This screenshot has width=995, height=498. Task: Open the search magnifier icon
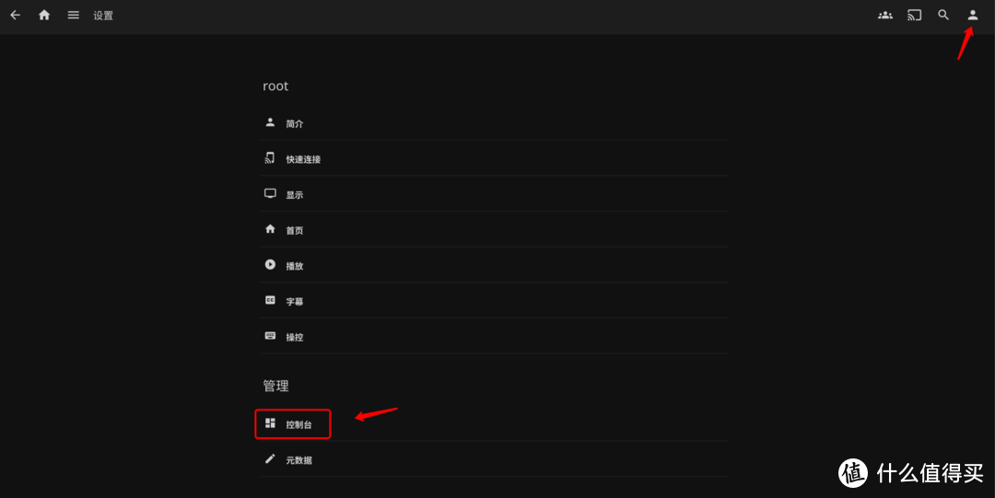click(x=943, y=15)
